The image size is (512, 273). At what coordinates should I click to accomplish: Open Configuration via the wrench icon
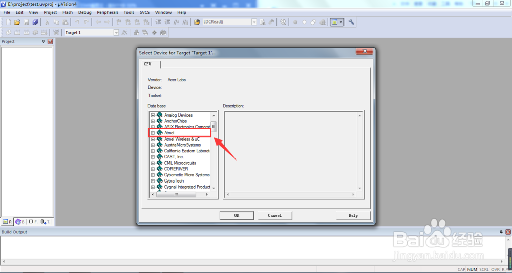click(x=351, y=22)
